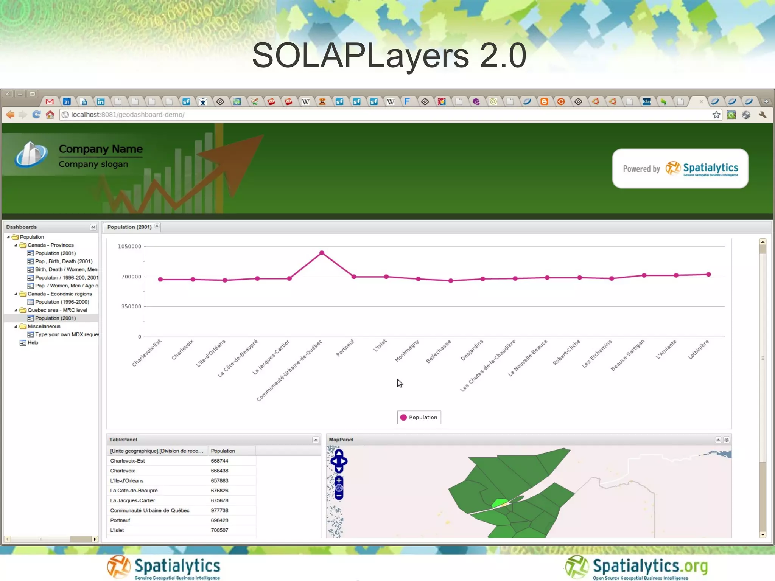Collapse Canada - Economic regions folder
Image resolution: width=775 pixels, height=581 pixels.
tap(16, 294)
